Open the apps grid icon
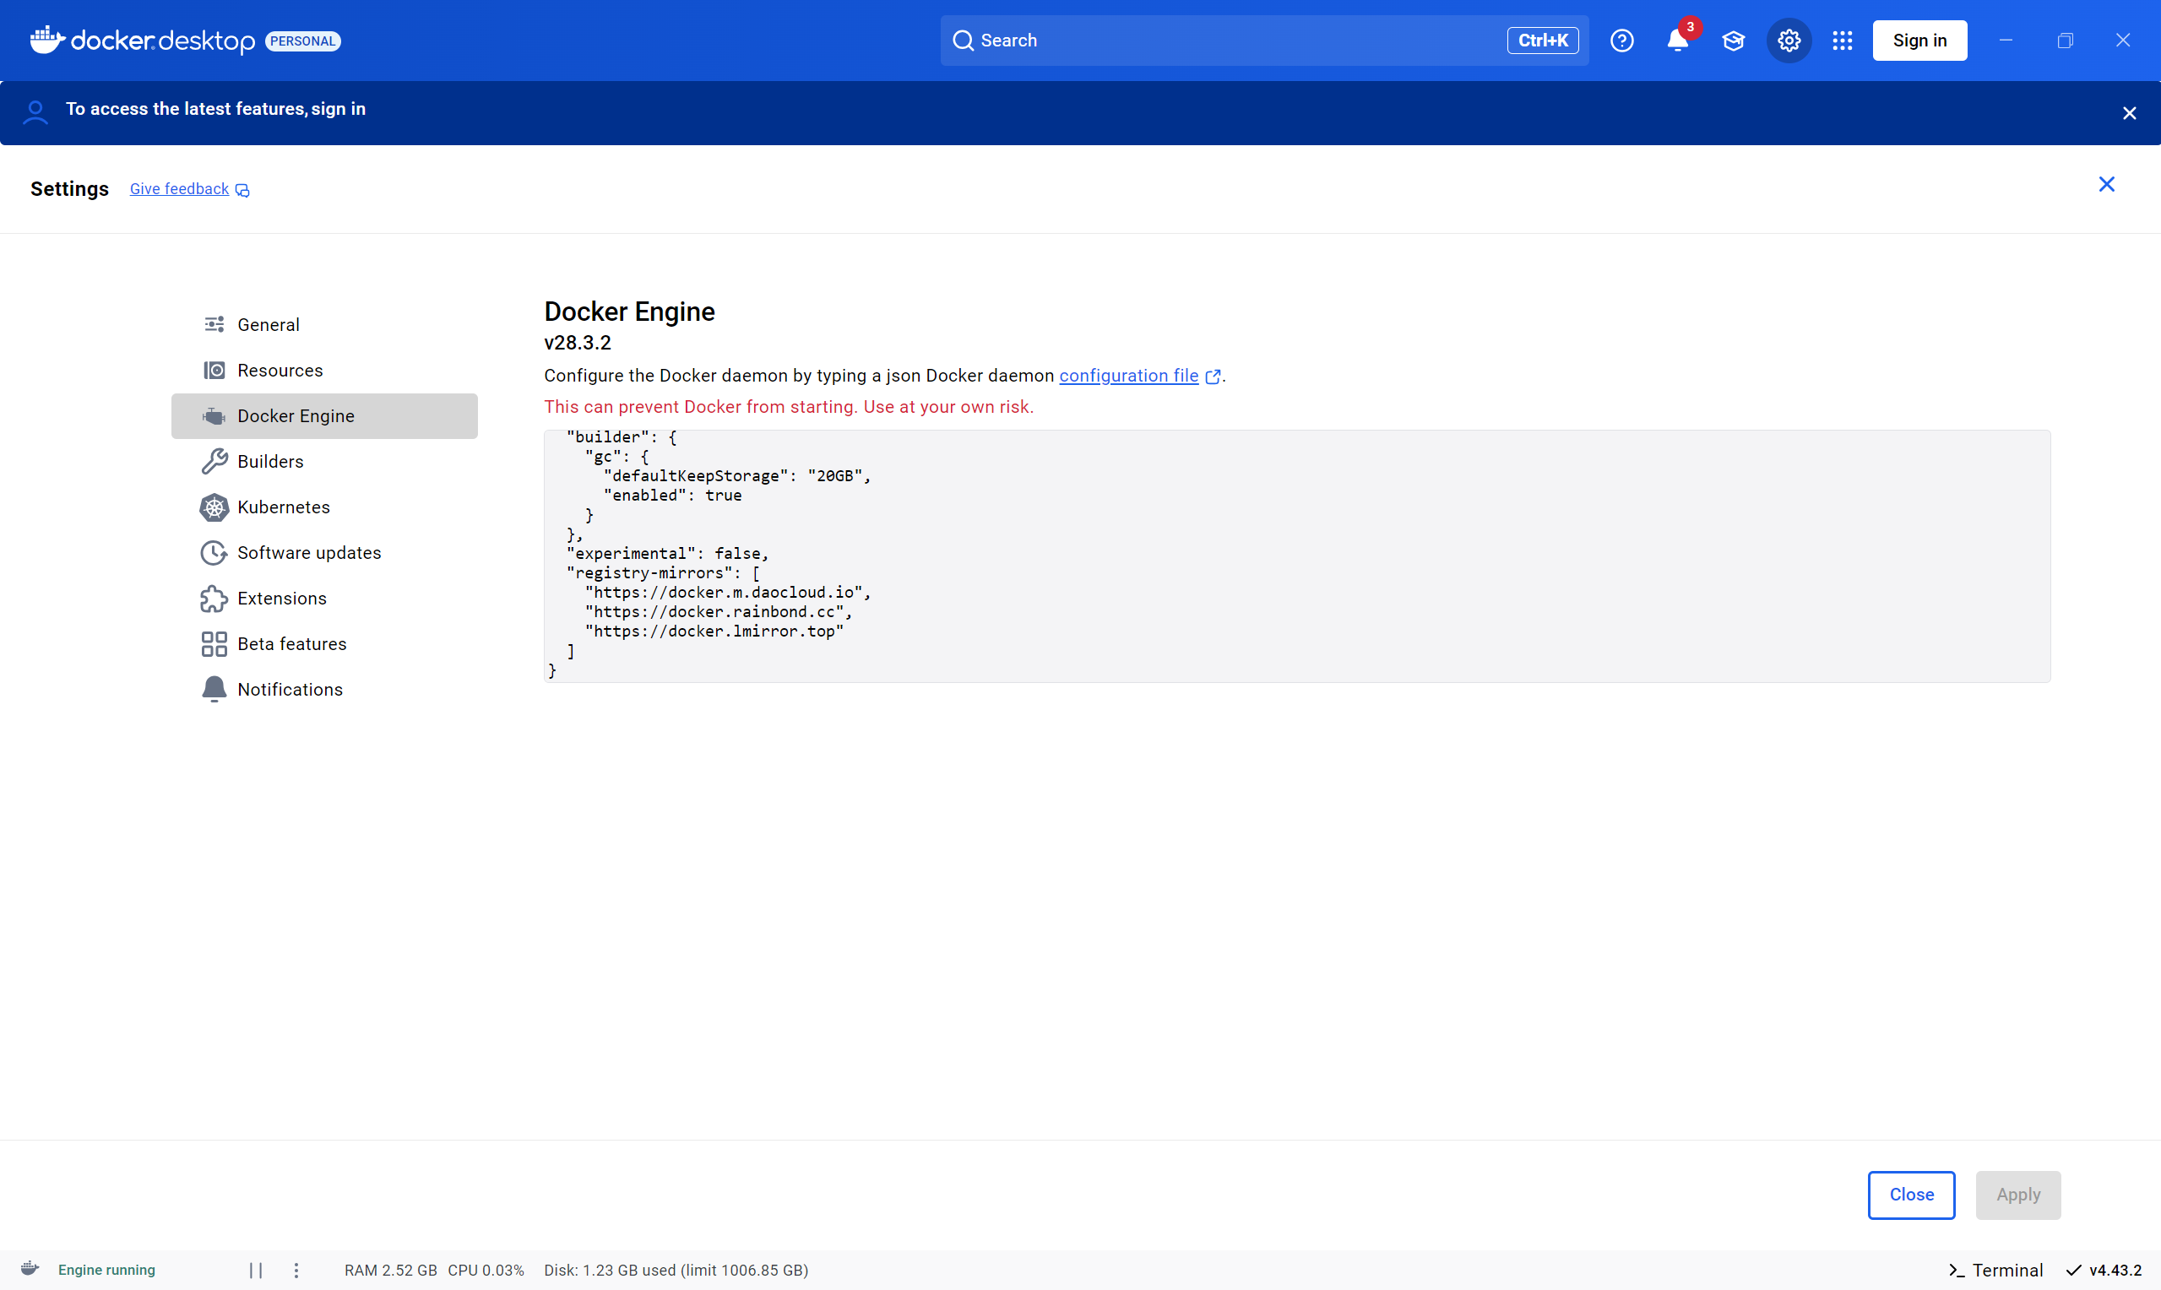 (1842, 41)
